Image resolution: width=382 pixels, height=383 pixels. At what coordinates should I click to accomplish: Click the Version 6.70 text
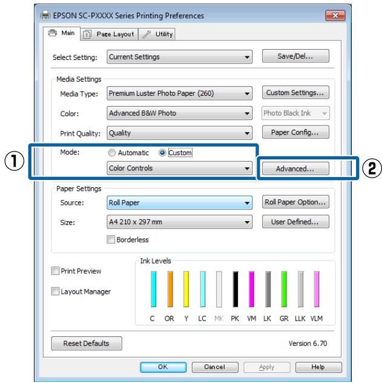tap(308, 344)
